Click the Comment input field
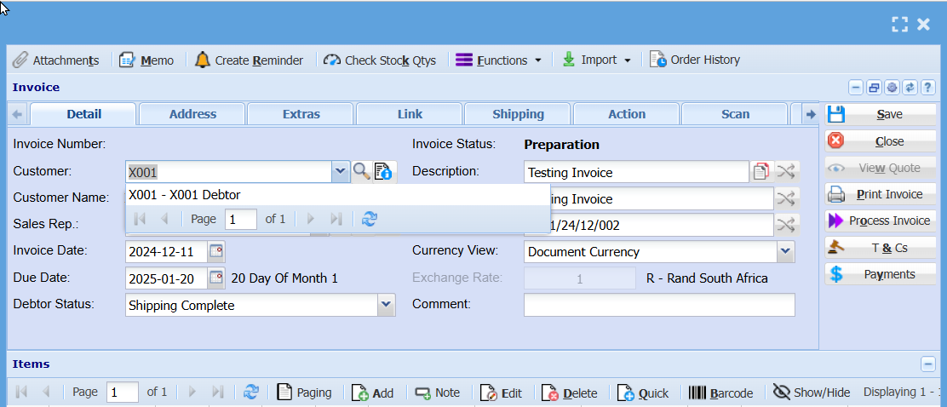947x407 pixels. click(659, 305)
